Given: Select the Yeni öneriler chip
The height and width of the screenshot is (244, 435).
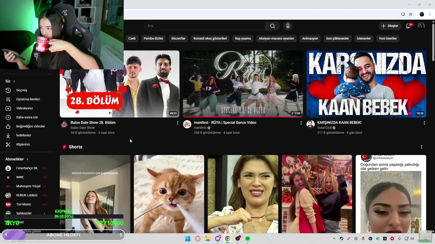Looking at the screenshot, I should pyautogui.click(x=388, y=38).
